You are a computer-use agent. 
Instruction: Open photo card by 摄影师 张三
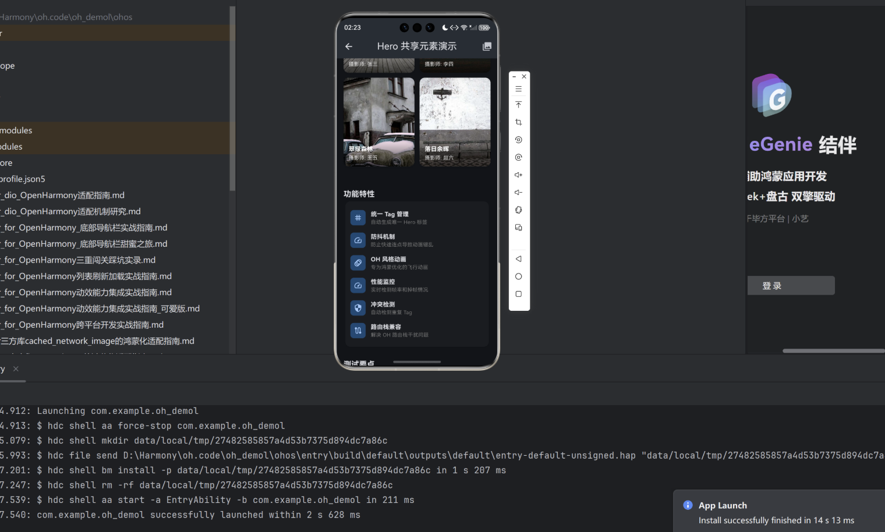tap(379, 65)
